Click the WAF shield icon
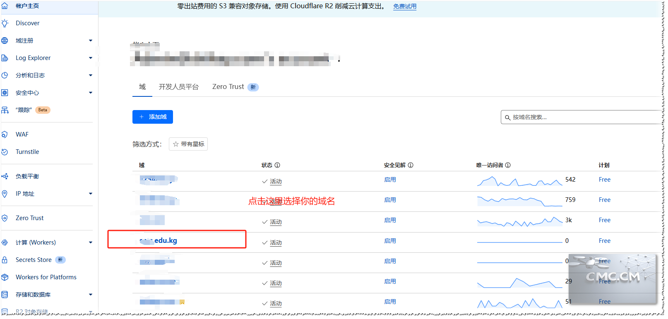This screenshot has height=319, width=668. 5,134
